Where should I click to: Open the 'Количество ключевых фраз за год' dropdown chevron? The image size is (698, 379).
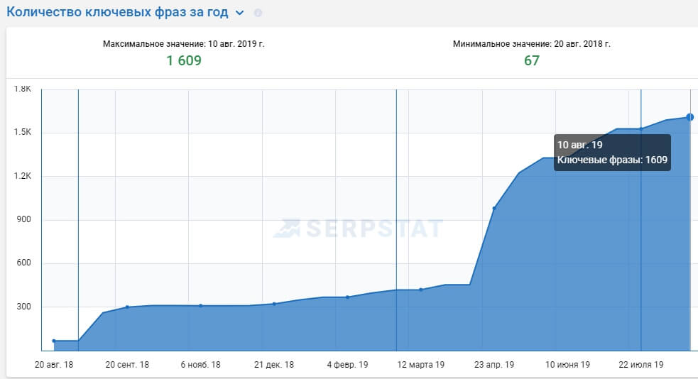[x=239, y=13]
